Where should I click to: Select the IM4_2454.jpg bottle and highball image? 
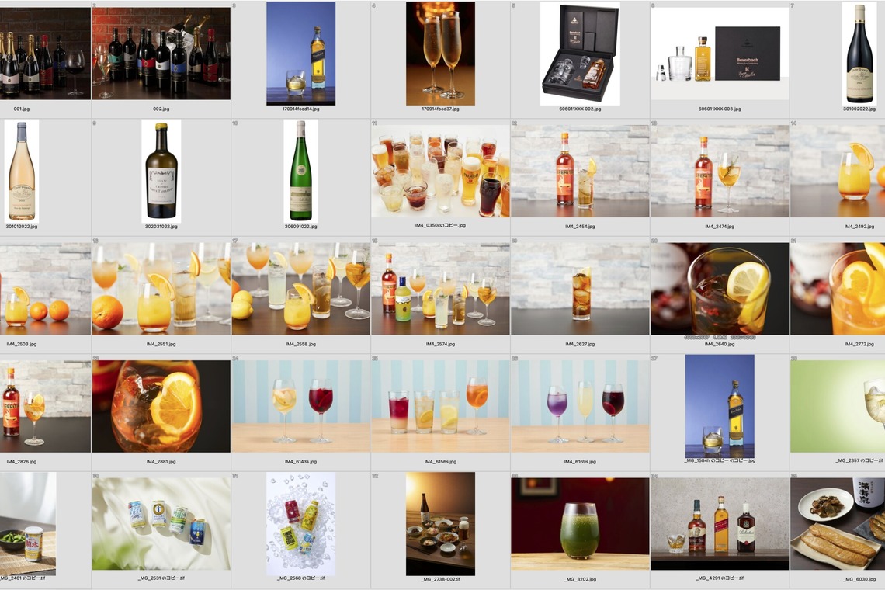[580, 171]
